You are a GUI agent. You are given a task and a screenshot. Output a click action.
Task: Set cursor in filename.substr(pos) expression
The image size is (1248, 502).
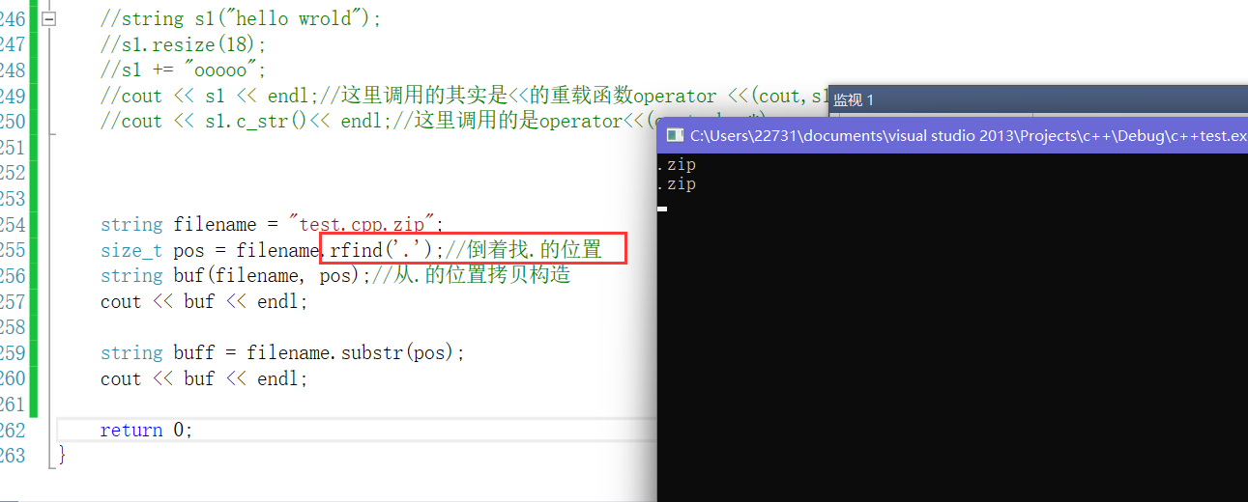pos(355,353)
